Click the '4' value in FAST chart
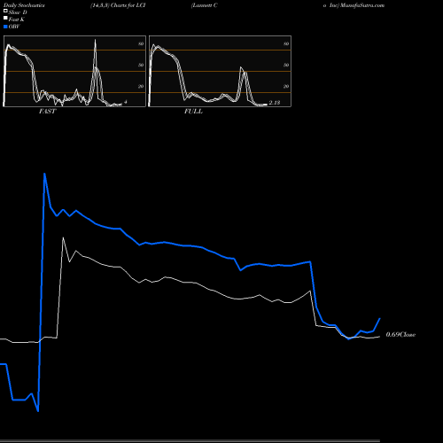The image size is (443, 443). pos(126,102)
